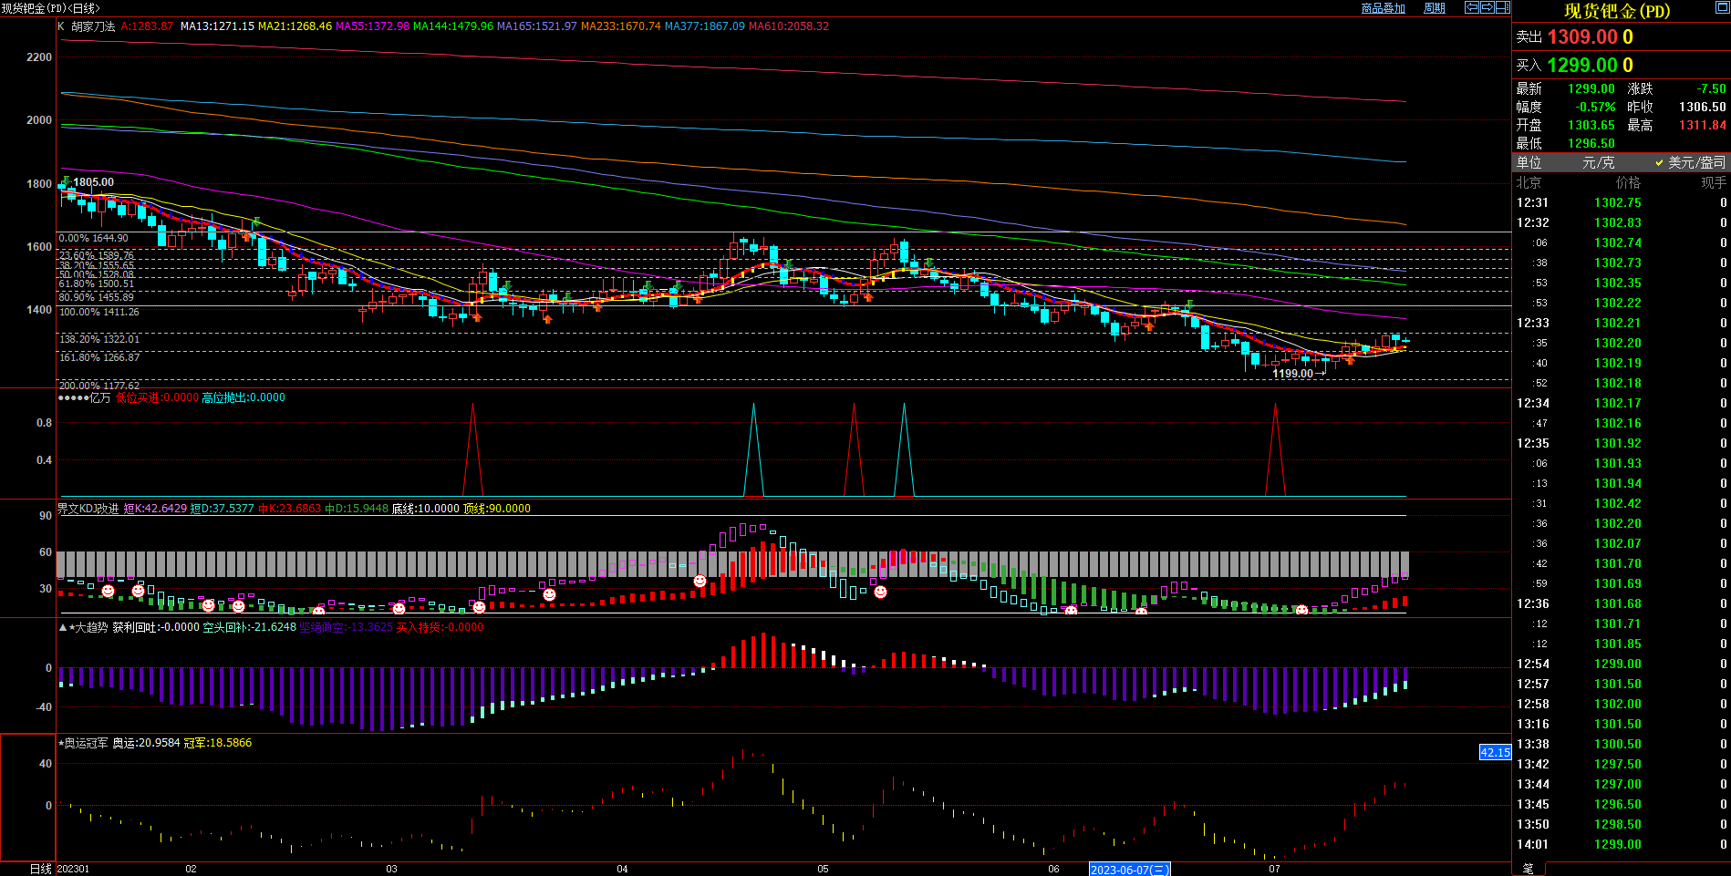Click the 大趋势 indicator title
The image size is (1731, 876).
point(90,627)
